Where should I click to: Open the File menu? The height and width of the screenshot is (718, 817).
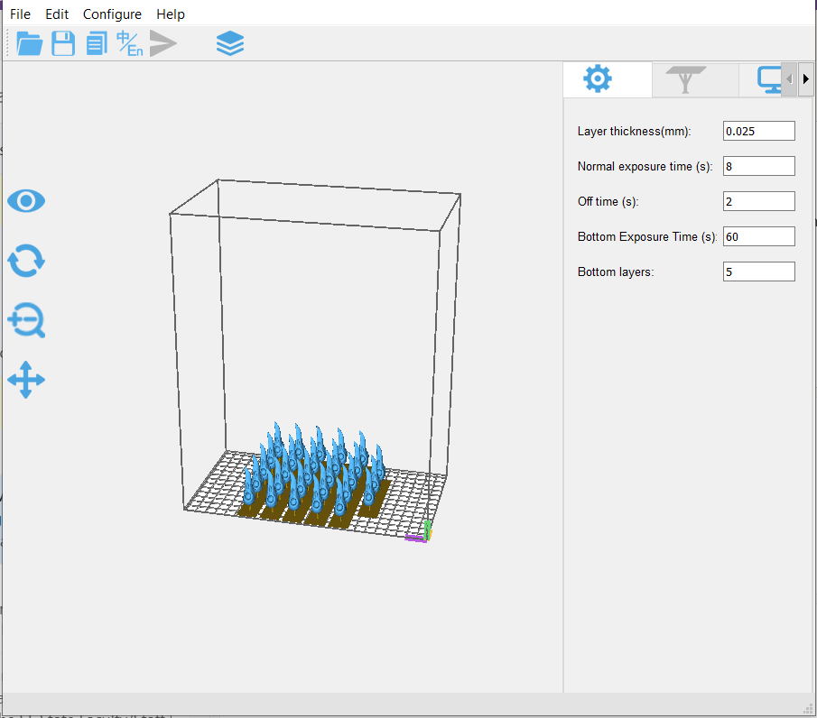pyautogui.click(x=20, y=14)
